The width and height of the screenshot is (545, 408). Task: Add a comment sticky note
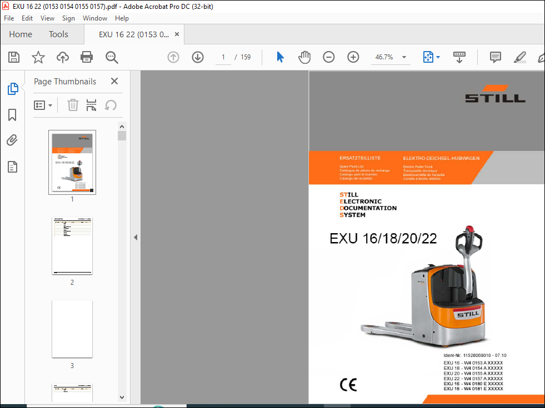496,57
